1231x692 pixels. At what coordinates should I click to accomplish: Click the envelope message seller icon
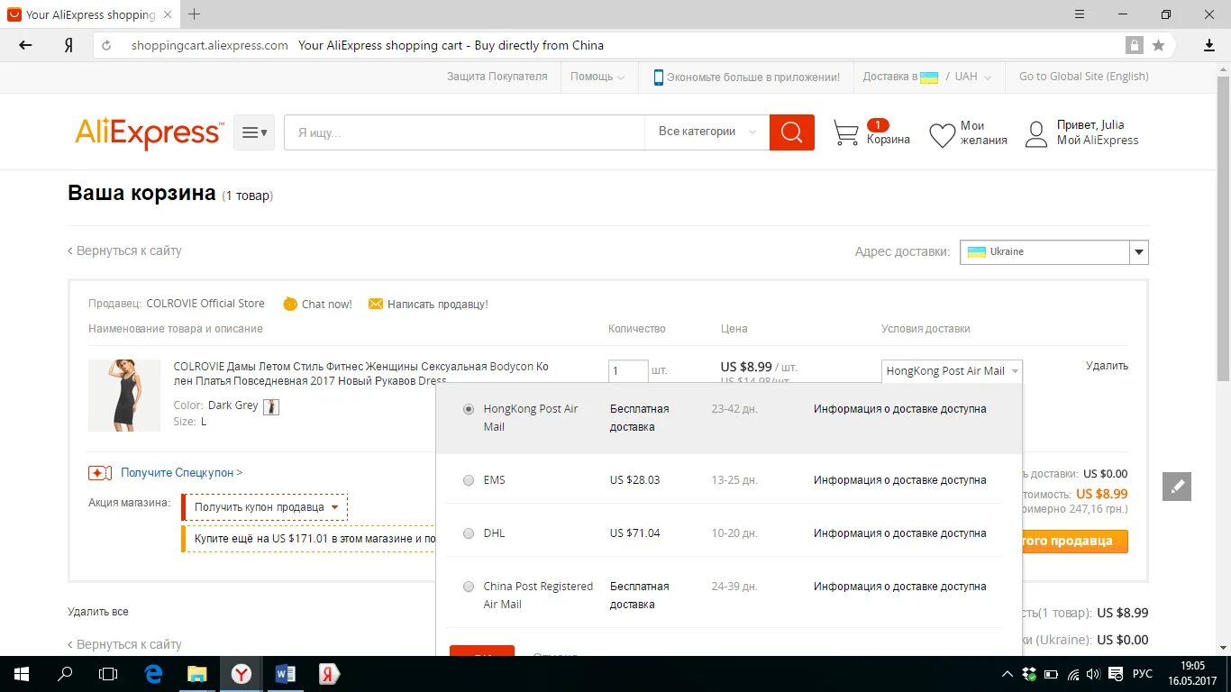[x=376, y=304]
